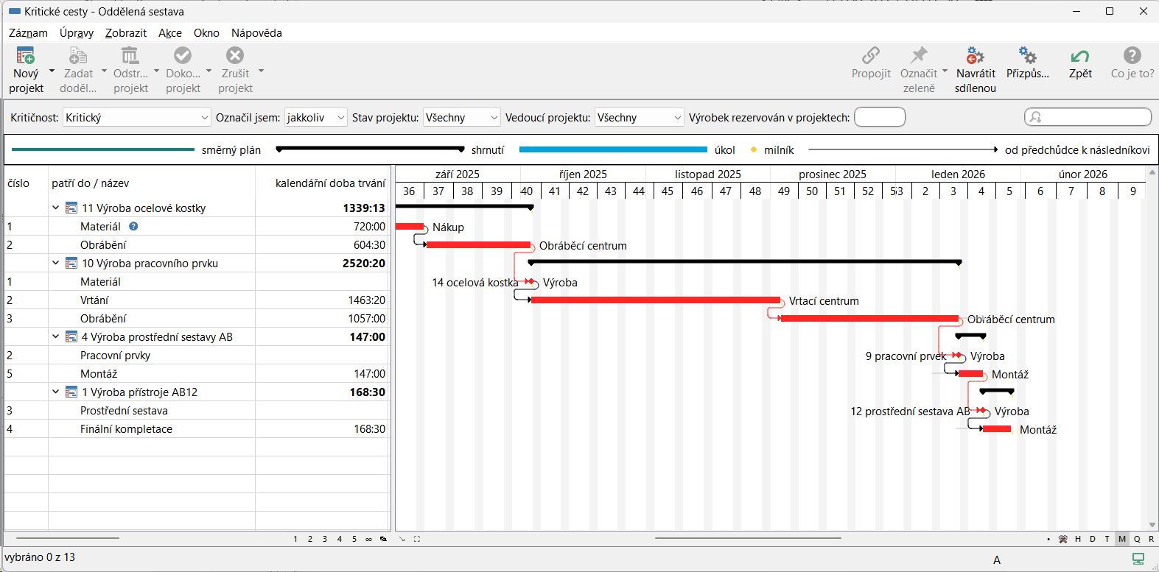Open the Zobrazit menu
This screenshot has width=1159, height=572.
click(125, 33)
